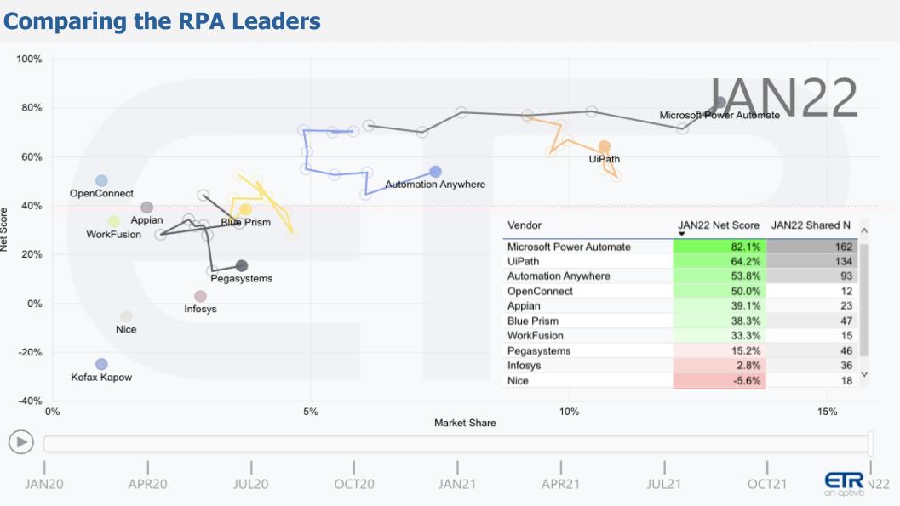Select the Kofax Kapow data point
900x506 pixels.
pos(101,364)
